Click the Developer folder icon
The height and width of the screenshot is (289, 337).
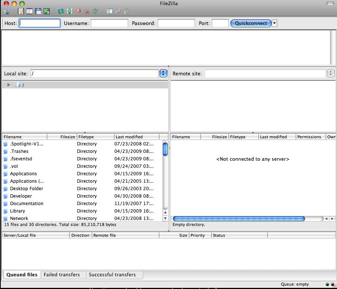pos(5,196)
